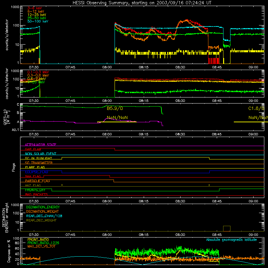Select the green "FRONTS_OFF" flag label
The image size is (268, 268).
click(x=35, y=190)
